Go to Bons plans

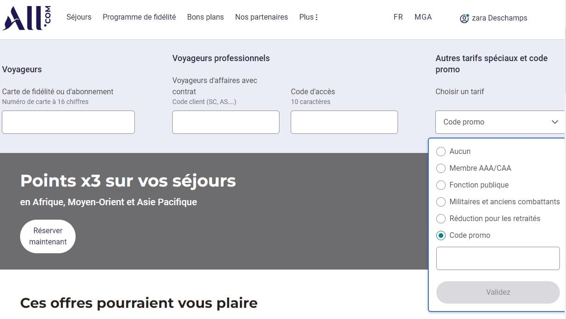[205, 17]
